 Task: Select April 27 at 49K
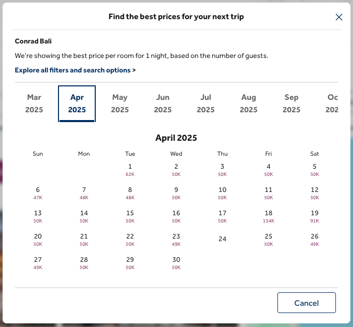(38, 263)
